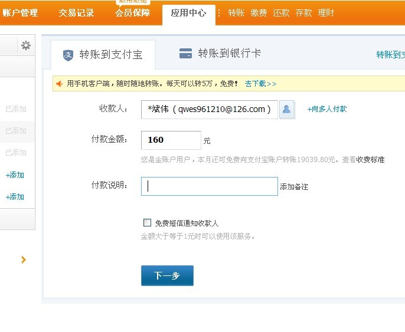The image size is (405, 332).
Task: Open the 会员保障 navigation tab
Action: pos(132,12)
